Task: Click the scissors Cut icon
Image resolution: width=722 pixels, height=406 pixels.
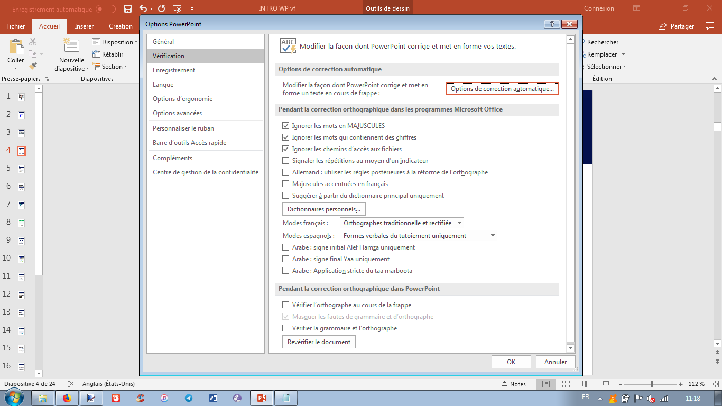Action: (x=33, y=42)
